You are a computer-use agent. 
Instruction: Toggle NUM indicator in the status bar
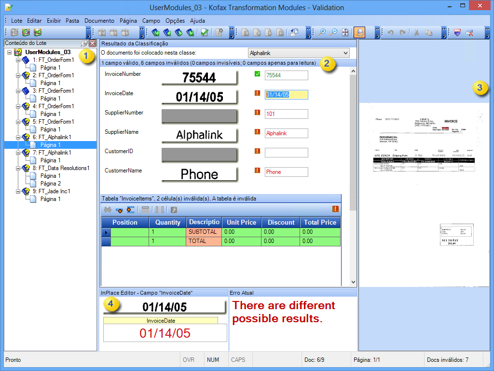point(212,359)
